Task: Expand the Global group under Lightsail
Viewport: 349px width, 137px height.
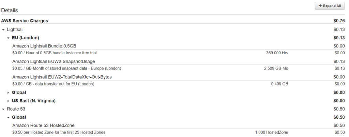Action: click(9, 93)
